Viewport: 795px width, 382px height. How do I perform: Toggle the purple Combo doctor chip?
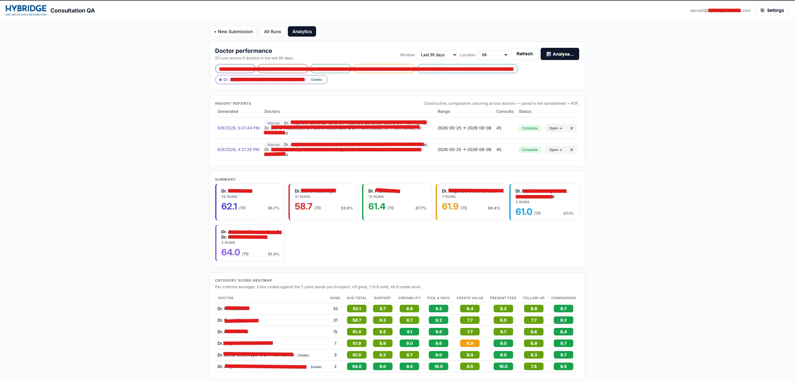[271, 80]
